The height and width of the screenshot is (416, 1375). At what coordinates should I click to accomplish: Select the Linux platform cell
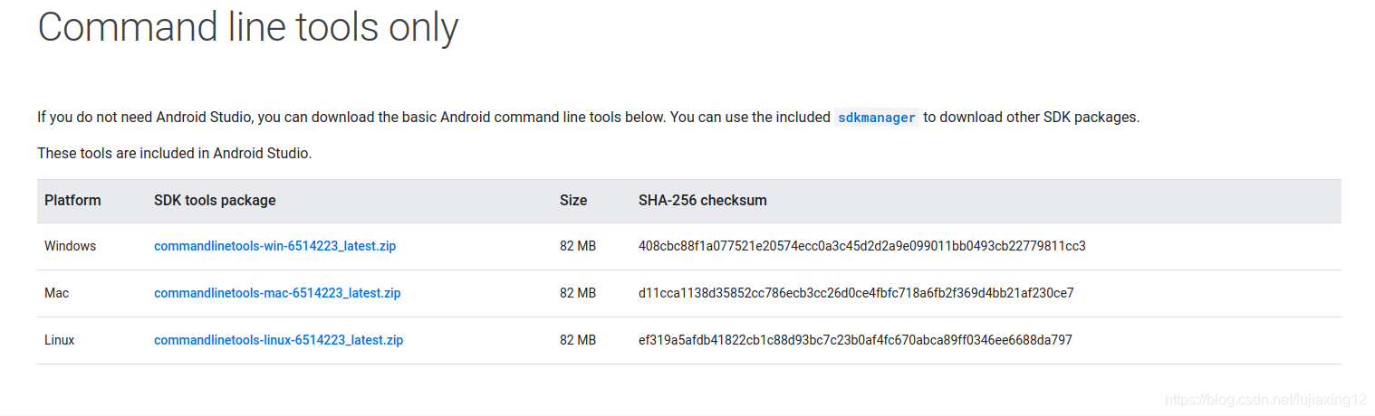pyautogui.click(x=60, y=340)
